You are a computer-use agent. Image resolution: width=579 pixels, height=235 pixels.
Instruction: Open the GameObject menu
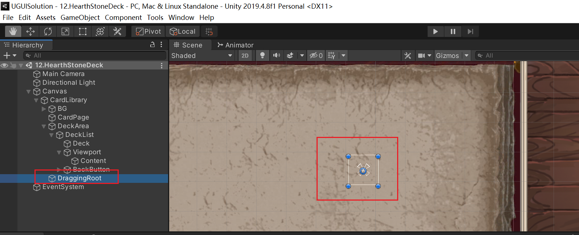coord(80,17)
